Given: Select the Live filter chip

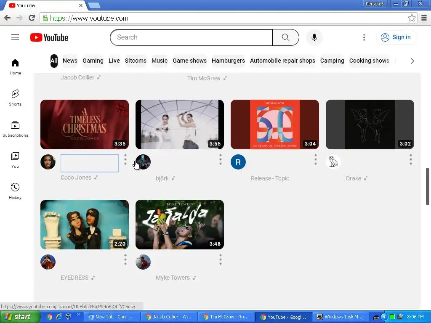Looking at the screenshot, I should [114, 61].
